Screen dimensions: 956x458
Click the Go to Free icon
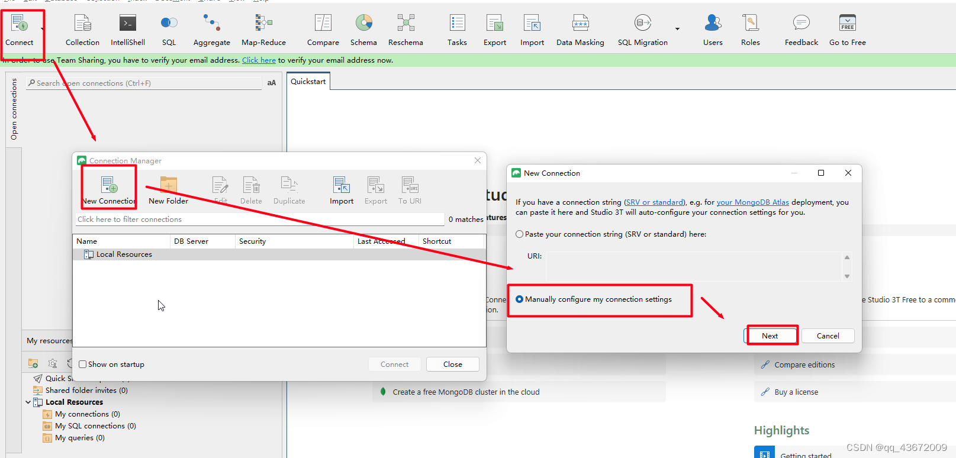tap(848, 22)
